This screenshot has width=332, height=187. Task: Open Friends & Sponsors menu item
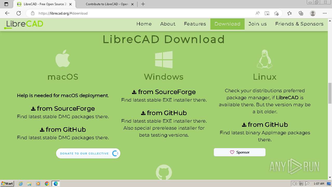(x=299, y=24)
